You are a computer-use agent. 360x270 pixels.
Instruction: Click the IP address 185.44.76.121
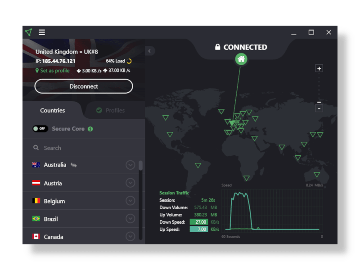point(58,61)
